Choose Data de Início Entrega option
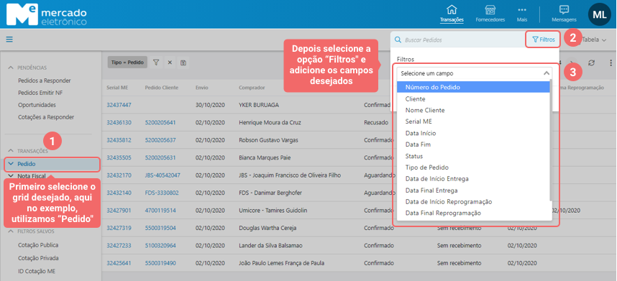This screenshot has height=281, width=617. point(473,179)
